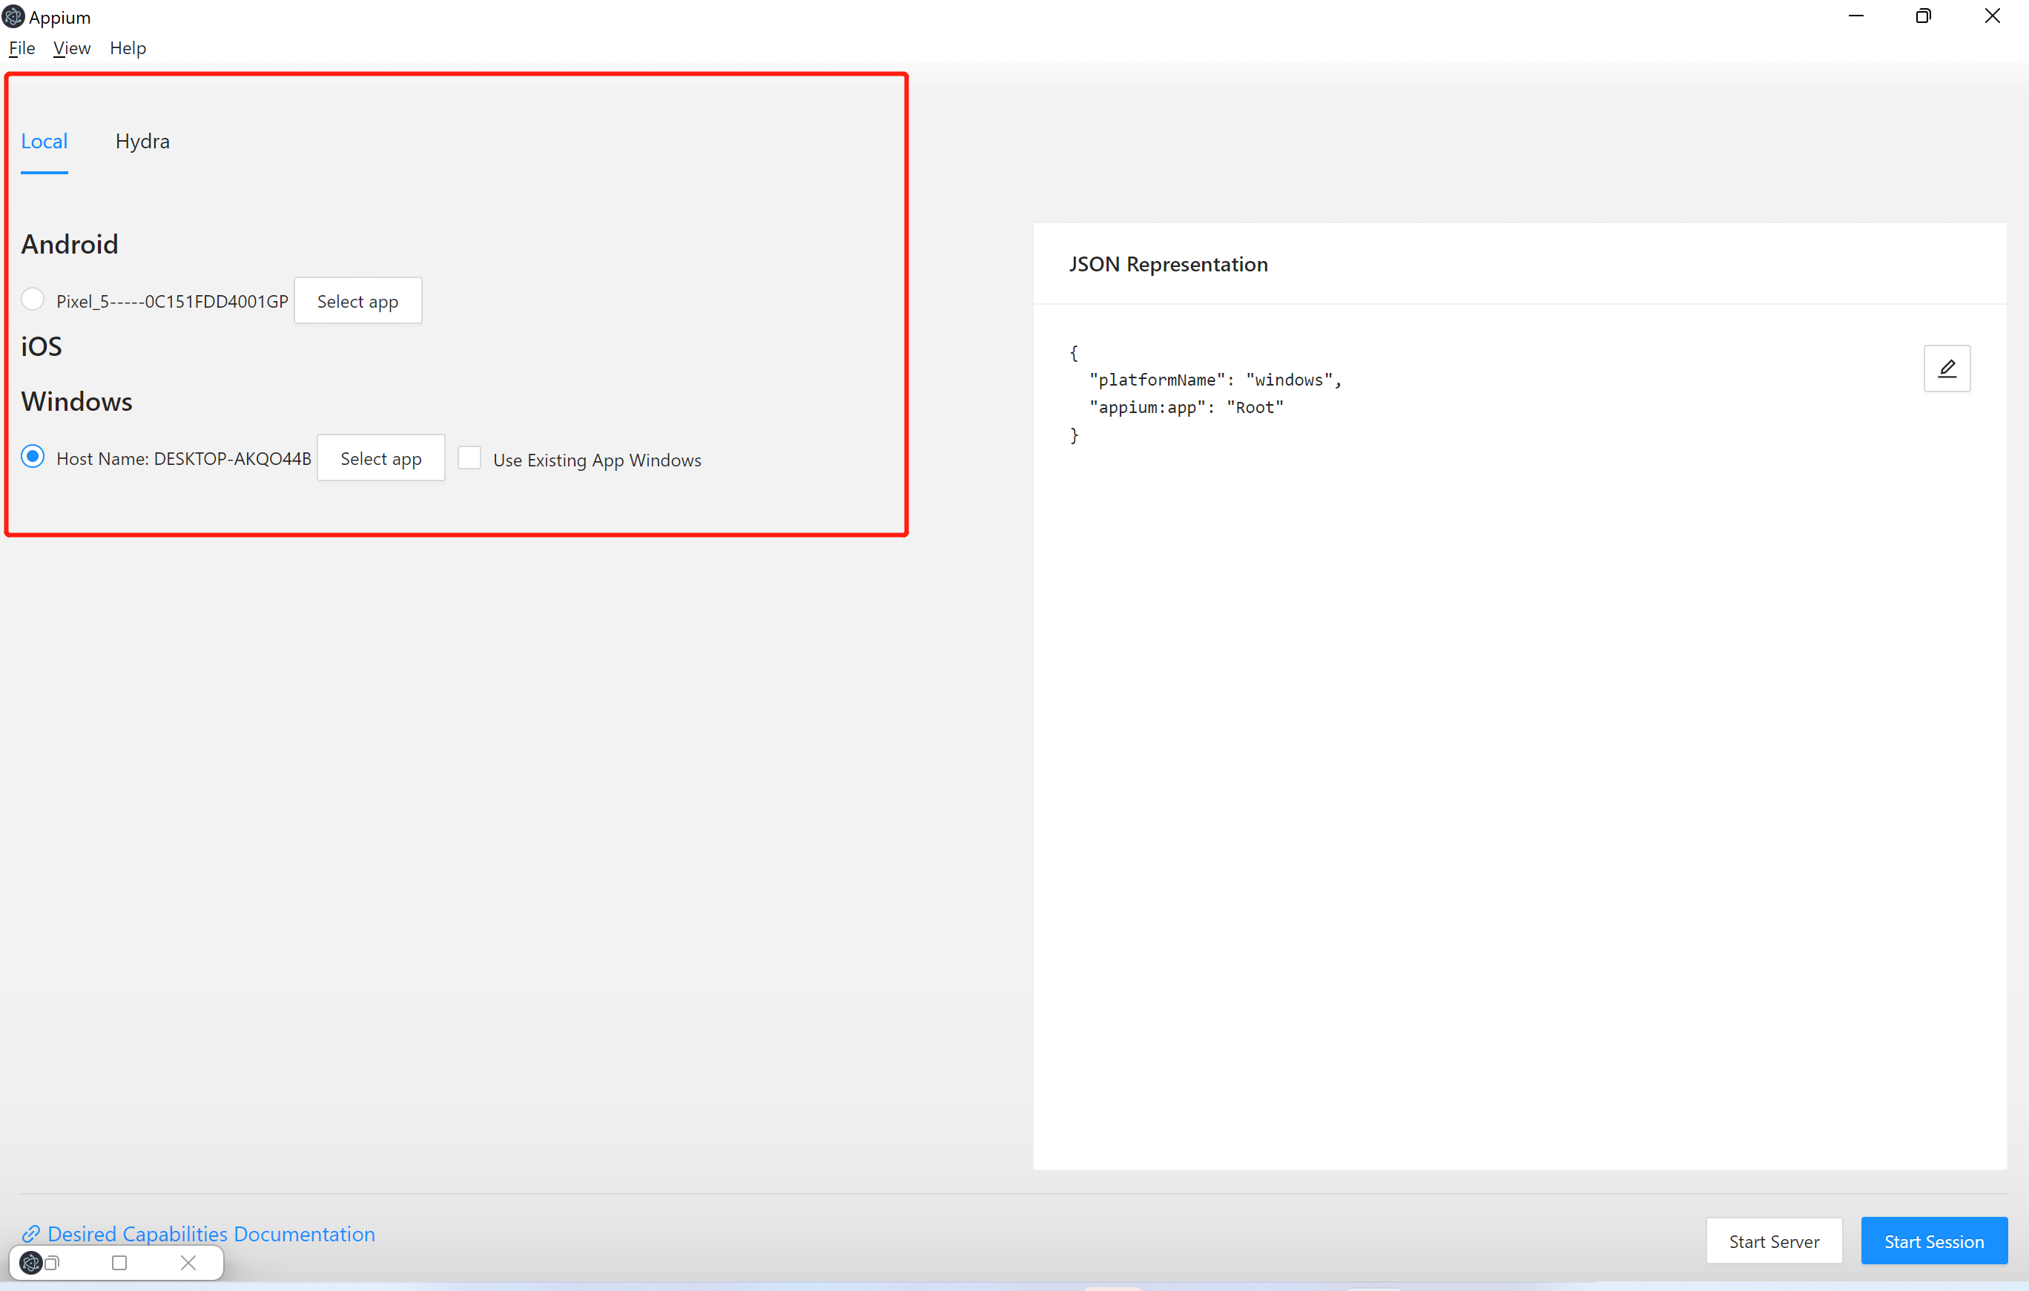
Task: Click the pencil edit icon in JSON Representation
Action: click(1947, 369)
